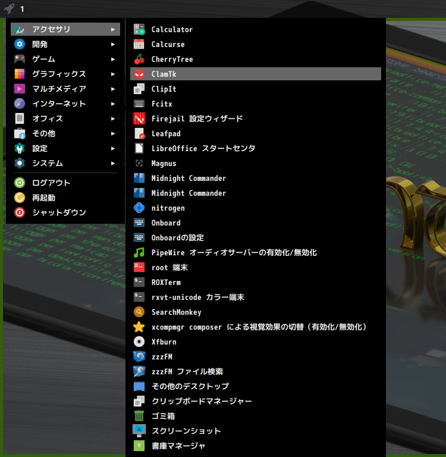Image resolution: width=446 pixels, height=457 pixels.
Task: Click the xcompmgr star icon
Action: (x=139, y=327)
